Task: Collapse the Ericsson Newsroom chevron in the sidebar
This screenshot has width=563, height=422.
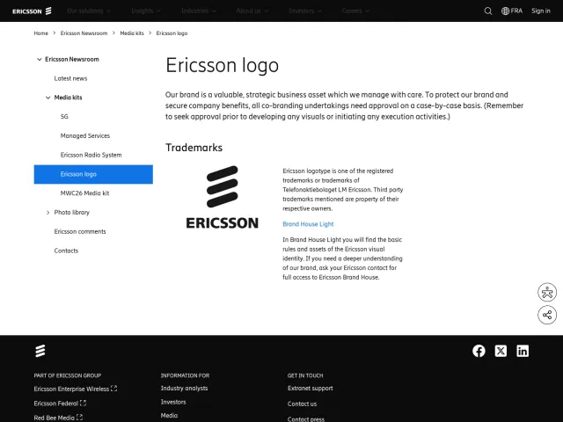Action: coord(39,60)
